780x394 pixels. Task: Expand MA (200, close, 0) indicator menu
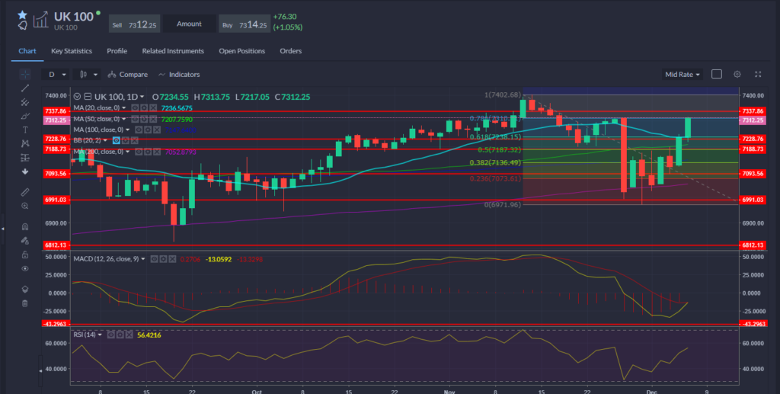127,152
